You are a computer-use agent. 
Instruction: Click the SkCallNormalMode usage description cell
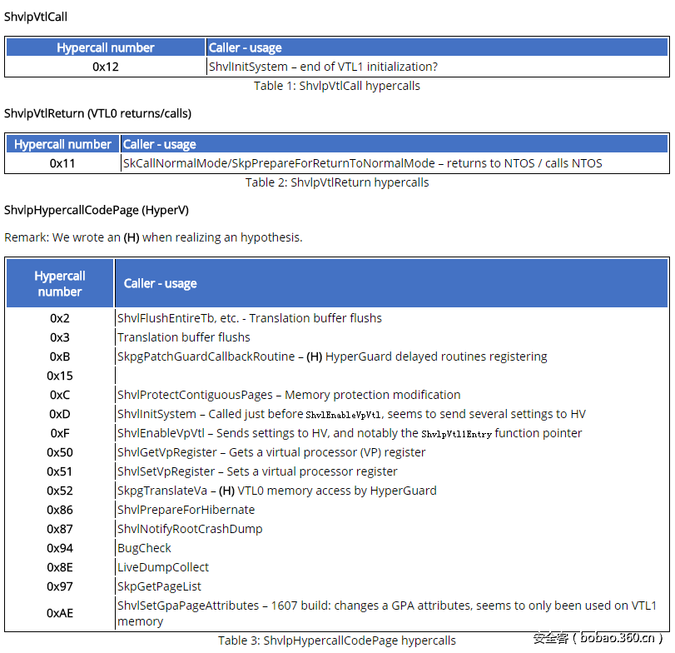click(x=362, y=163)
